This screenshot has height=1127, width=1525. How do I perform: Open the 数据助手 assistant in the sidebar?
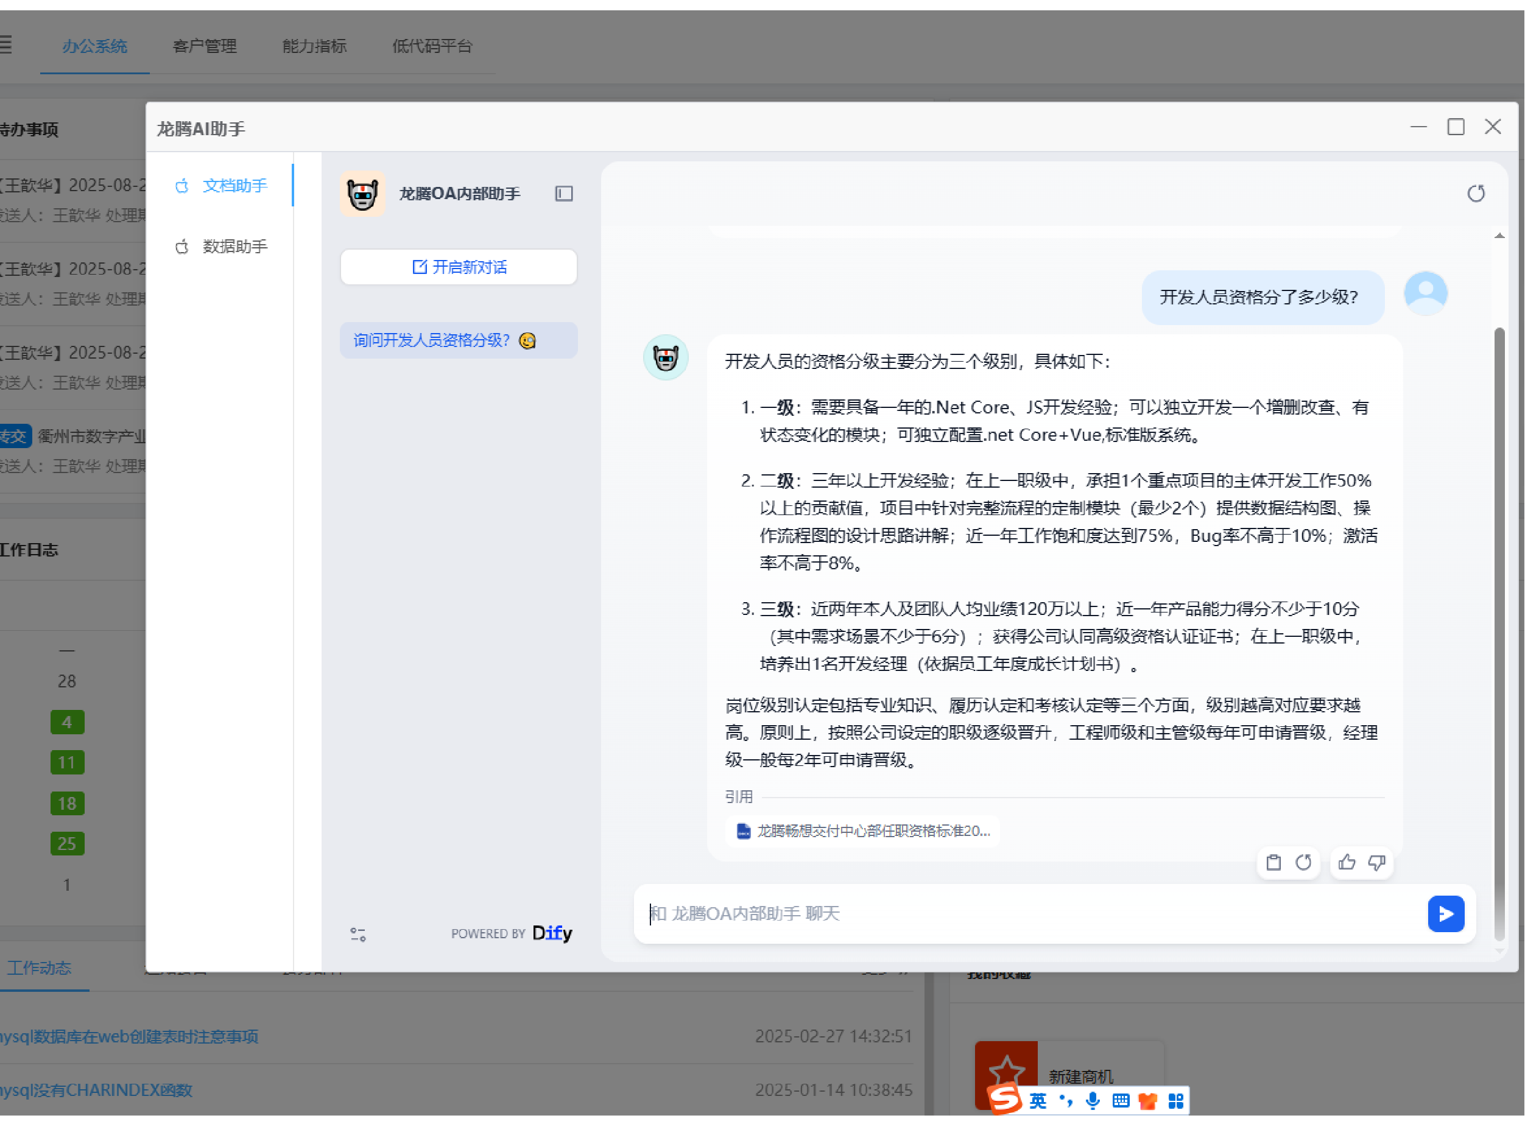[x=234, y=246]
